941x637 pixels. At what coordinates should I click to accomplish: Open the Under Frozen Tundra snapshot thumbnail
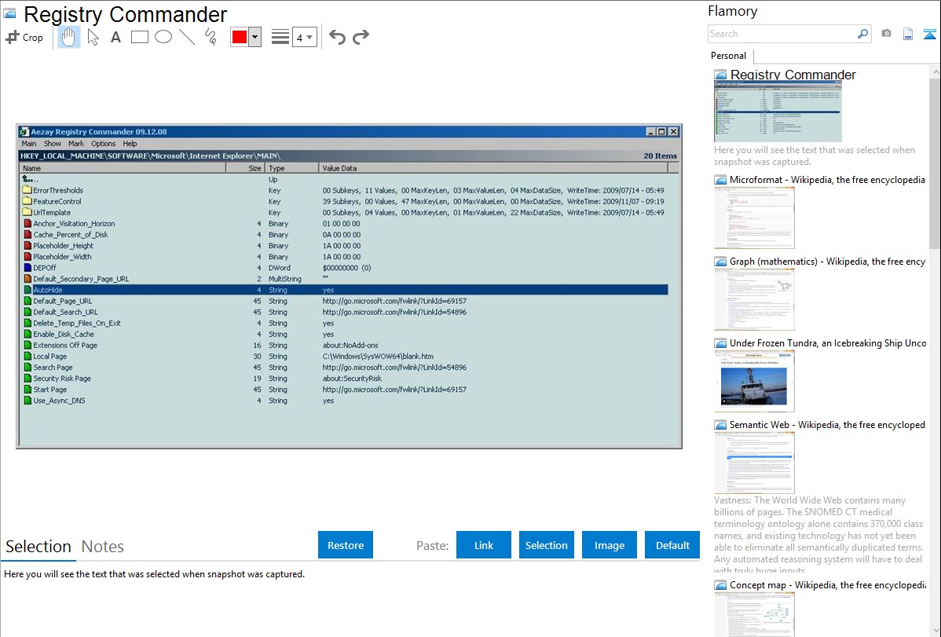pos(754,381)
